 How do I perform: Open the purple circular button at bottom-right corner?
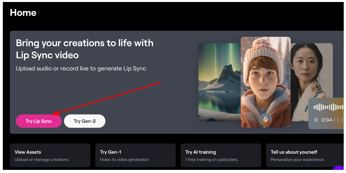pos(339,169)
